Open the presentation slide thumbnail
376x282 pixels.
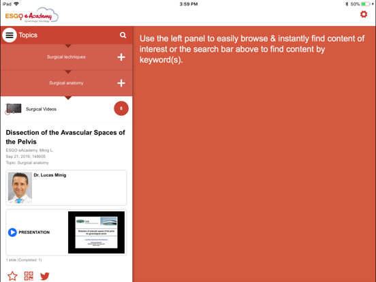coord(97,232)
